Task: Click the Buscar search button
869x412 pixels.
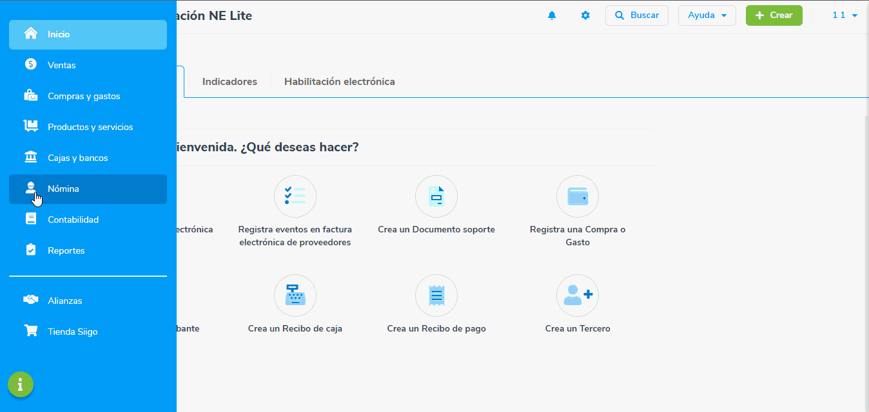Action: click(636, 15)
